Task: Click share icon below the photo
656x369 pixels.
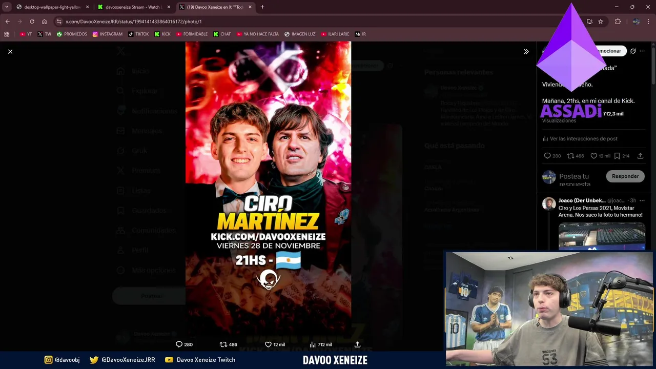Action: [x=358, y=344]
